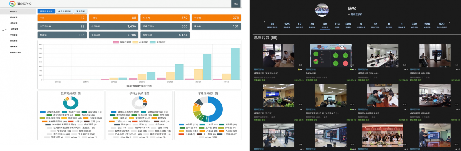This screenshot has height=151, width=461.
Task: Open 频道管理 in the left sidebar
Action: (14, 17)
